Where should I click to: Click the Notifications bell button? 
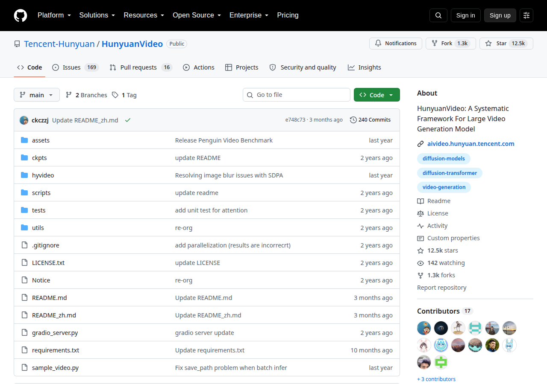coord(396,44)
